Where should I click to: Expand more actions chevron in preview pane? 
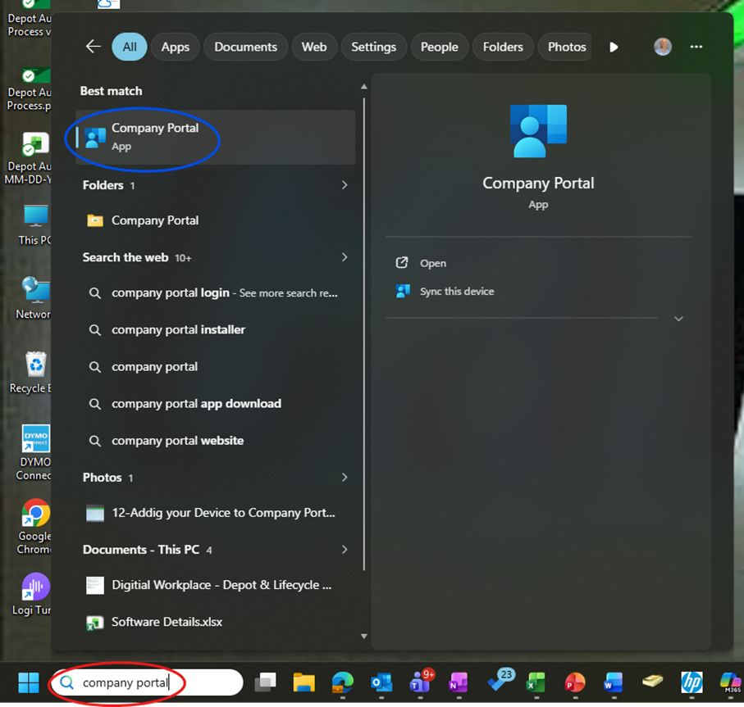pyautogui.click(x=678, y=319)
